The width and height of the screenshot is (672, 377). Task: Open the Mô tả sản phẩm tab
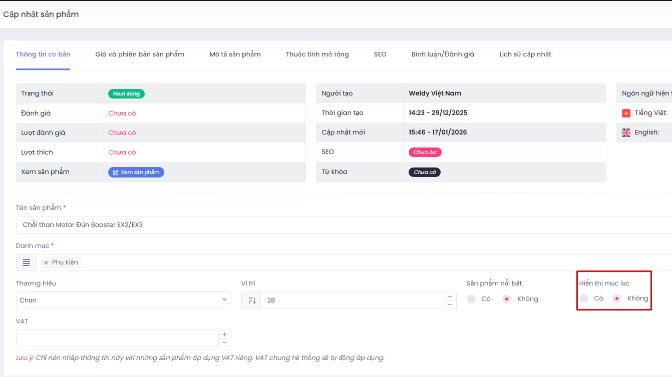(x=235, y=54)
